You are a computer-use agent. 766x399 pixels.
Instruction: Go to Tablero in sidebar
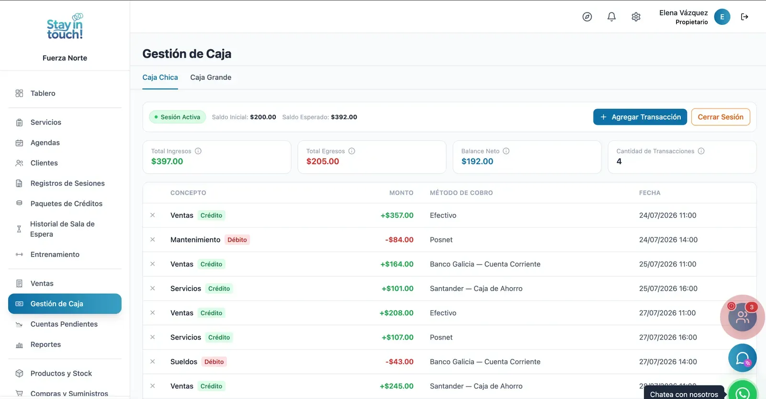65,93
